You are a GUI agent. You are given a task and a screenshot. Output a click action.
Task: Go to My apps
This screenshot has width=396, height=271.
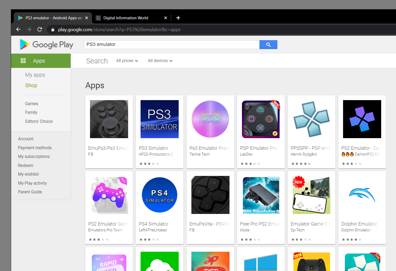pos(35,75)
